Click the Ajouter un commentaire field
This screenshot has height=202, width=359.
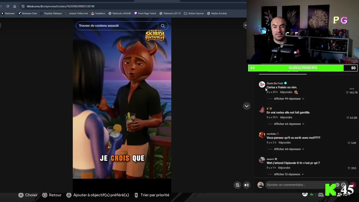click(x=300, y=185)
